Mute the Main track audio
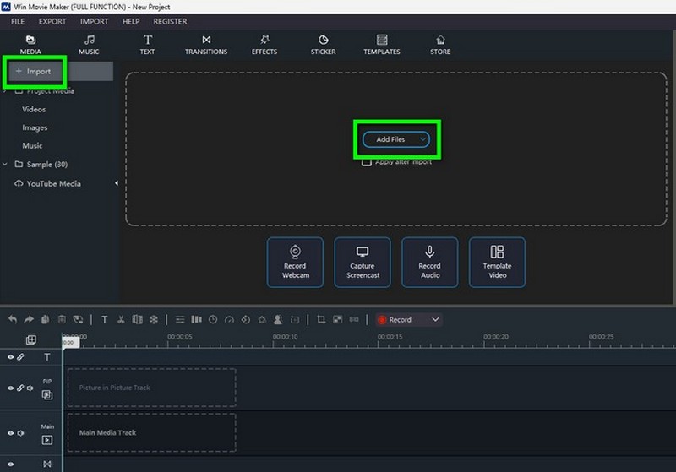This screenshot has height=472, width=676. tap(20, 433)
